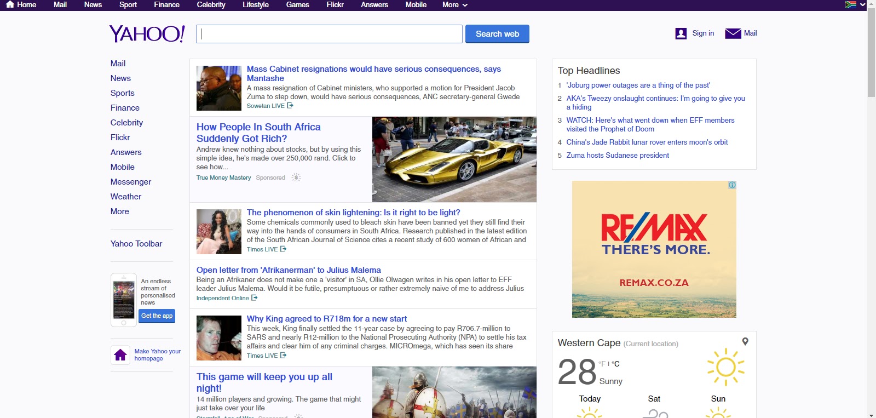Switch temperature unit to °F

[x=602, y=364]
